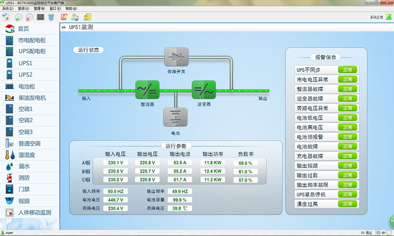Click the waveform monitor toolbar icon
The image size is (394, 236).
(x=41, y=17)
